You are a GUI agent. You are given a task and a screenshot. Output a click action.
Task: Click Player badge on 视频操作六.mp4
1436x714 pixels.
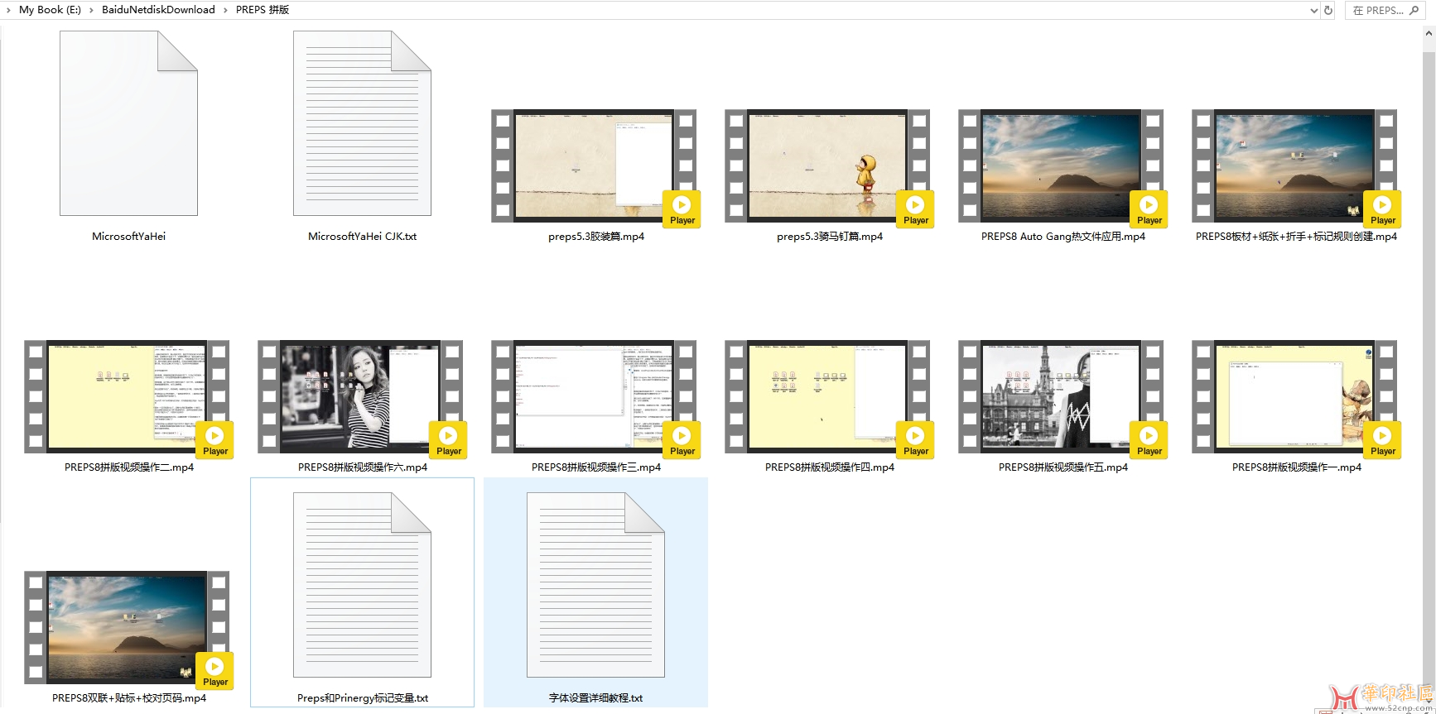click(448, 440)
